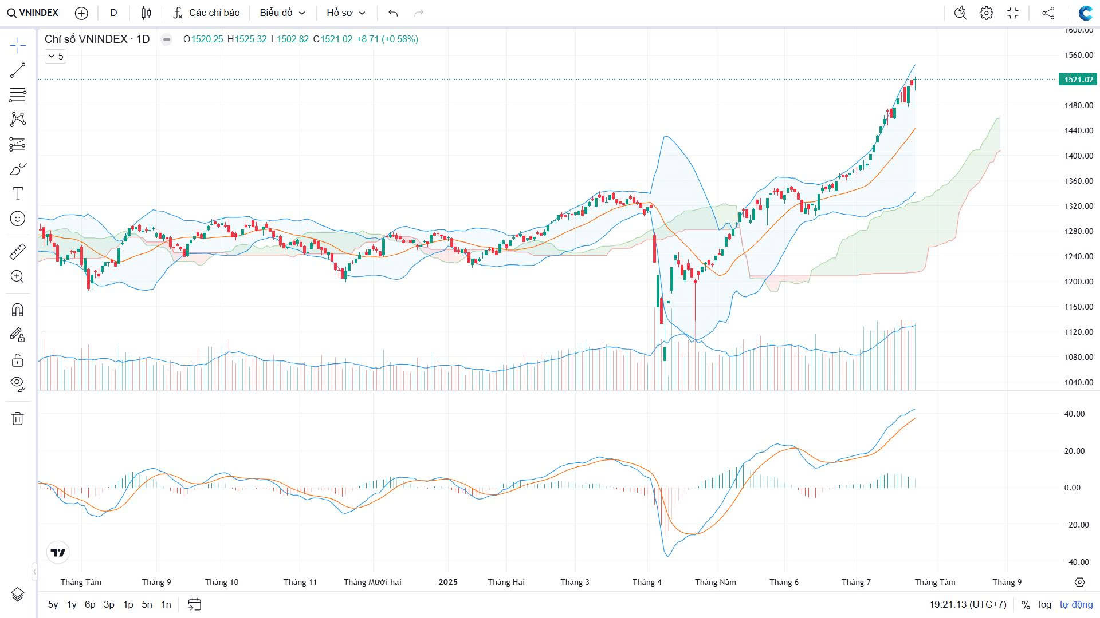This screenshot has width=1100, height=618.
Task: Toggle log scale mode
Action: (x=1045, y=604)
